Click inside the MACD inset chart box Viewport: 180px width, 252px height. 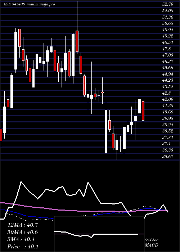click(99, 234)
